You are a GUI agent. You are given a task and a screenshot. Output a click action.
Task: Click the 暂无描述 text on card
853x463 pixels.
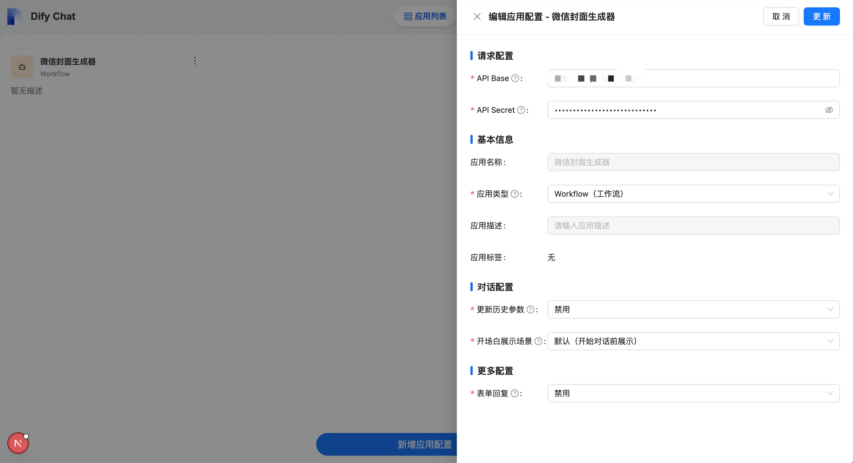coord(27,91)
